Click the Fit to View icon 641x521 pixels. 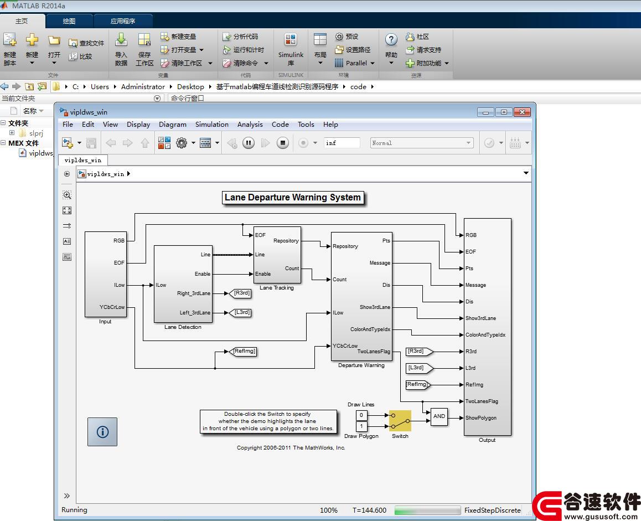(67, 210)
